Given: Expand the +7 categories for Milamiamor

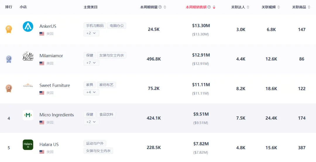Looking at the screenshot, I should 91,63.
